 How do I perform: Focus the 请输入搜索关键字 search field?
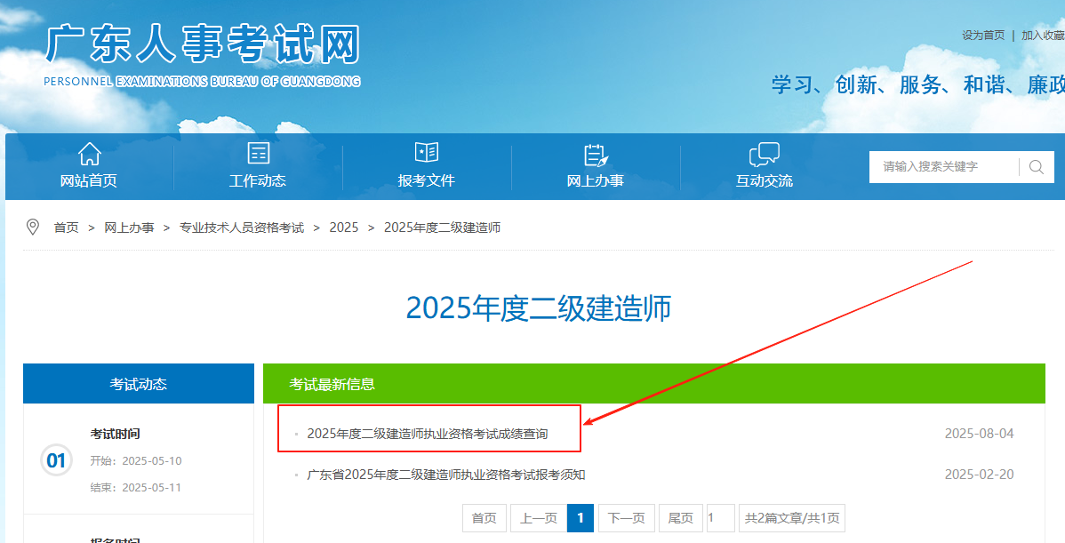click(944, 167)
